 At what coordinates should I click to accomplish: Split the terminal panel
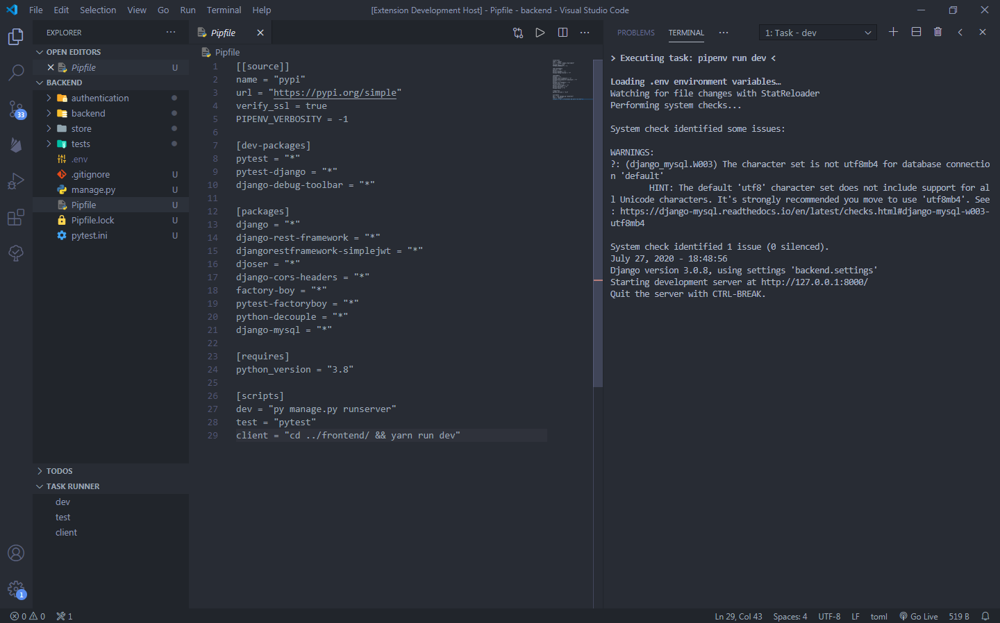point(917,32)
